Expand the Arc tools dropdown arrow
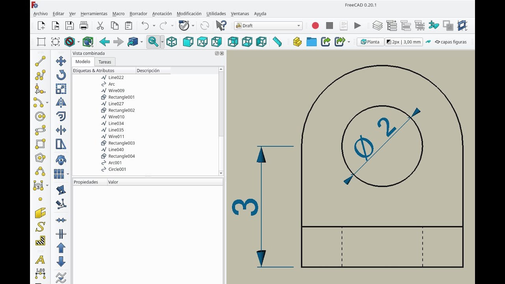The image size is (505, 284). (x=47, y=103)
